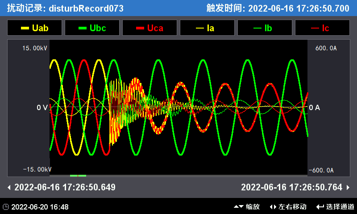Click the green scroll position bar under chart
357x214 pixels.
coord(78,176)
